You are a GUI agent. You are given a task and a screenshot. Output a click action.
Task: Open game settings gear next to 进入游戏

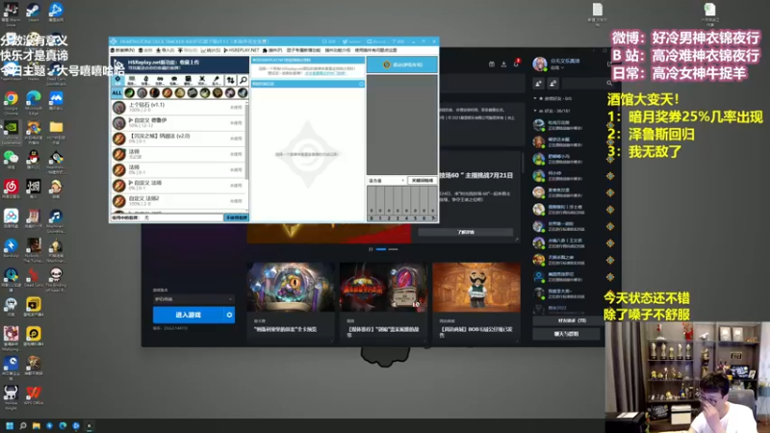click(229, 315)
